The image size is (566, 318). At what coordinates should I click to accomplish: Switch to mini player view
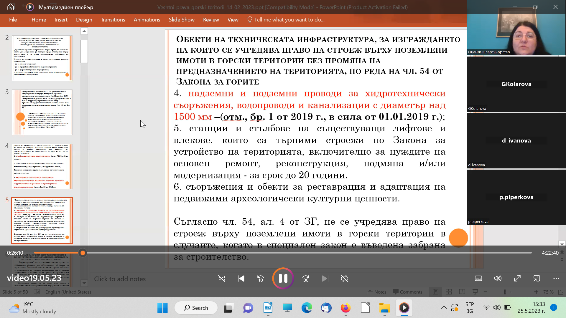click(537, 279)
